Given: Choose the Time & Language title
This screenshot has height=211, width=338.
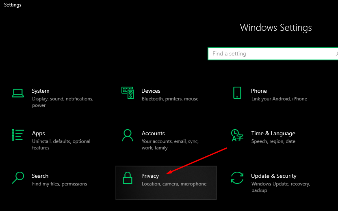Looking at the screenshot, I should click(x=273, y=133).
